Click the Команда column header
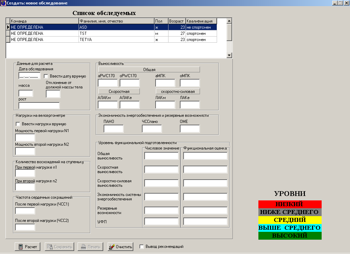 pyautogui.click(x=44, y=21)
